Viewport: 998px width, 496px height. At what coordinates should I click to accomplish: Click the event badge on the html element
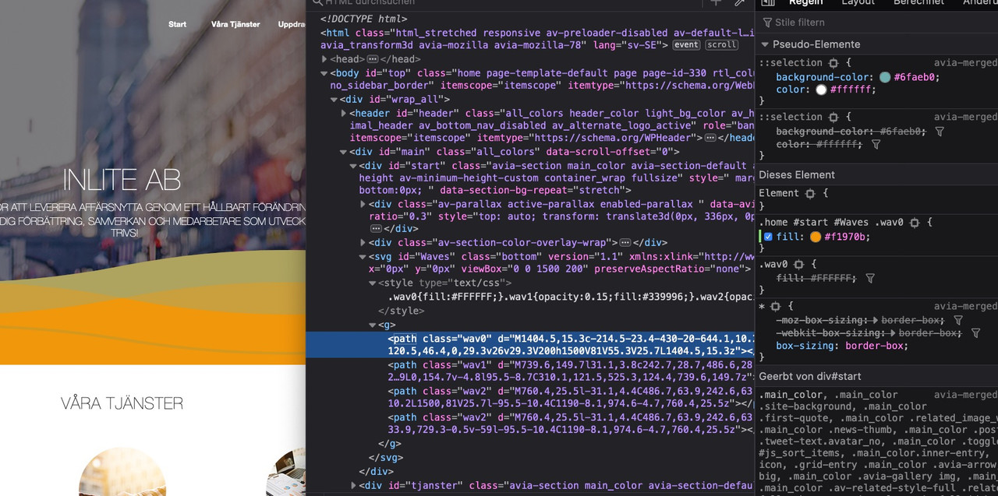click(x=686, y=45)
